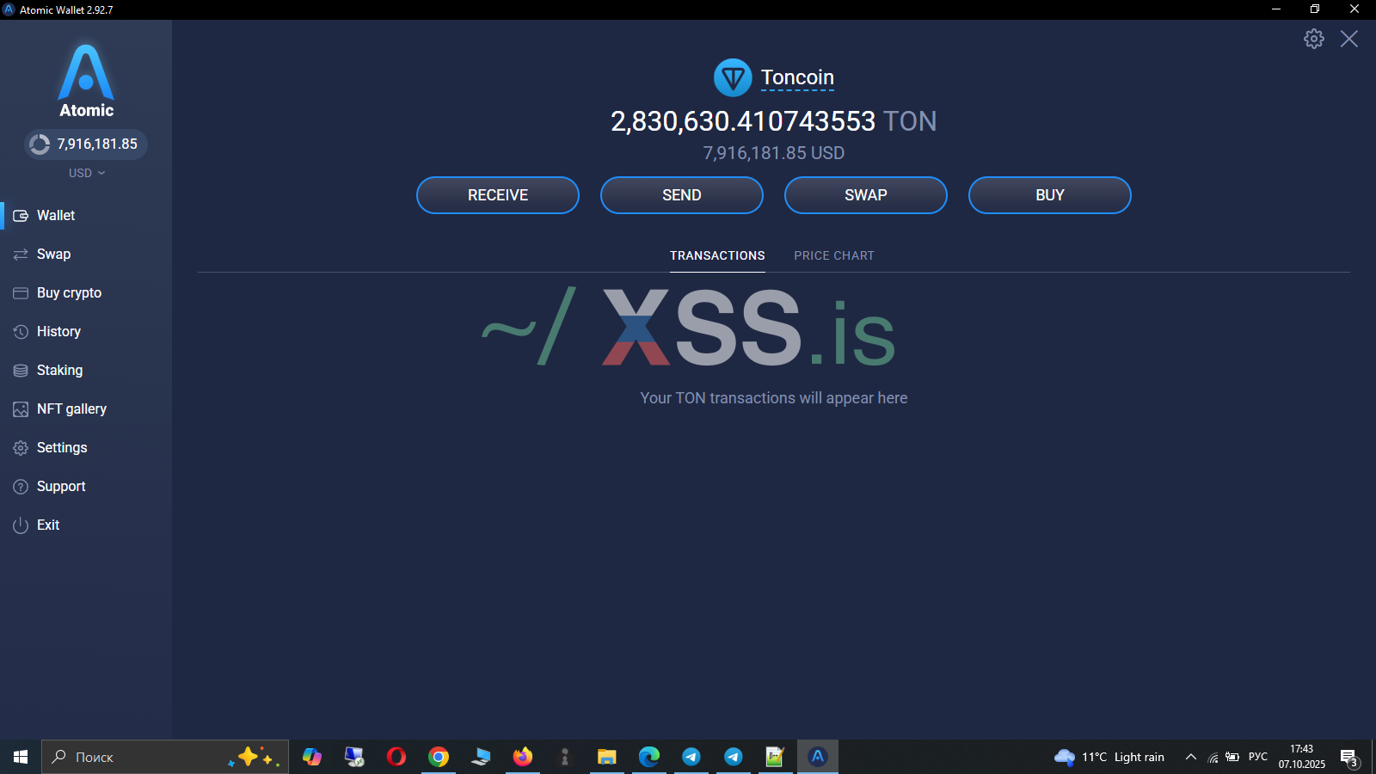Viewport: 1376px width, 774px height.
Task: Click the Atomic logo in the sidebar
Action: coord(86,82)
